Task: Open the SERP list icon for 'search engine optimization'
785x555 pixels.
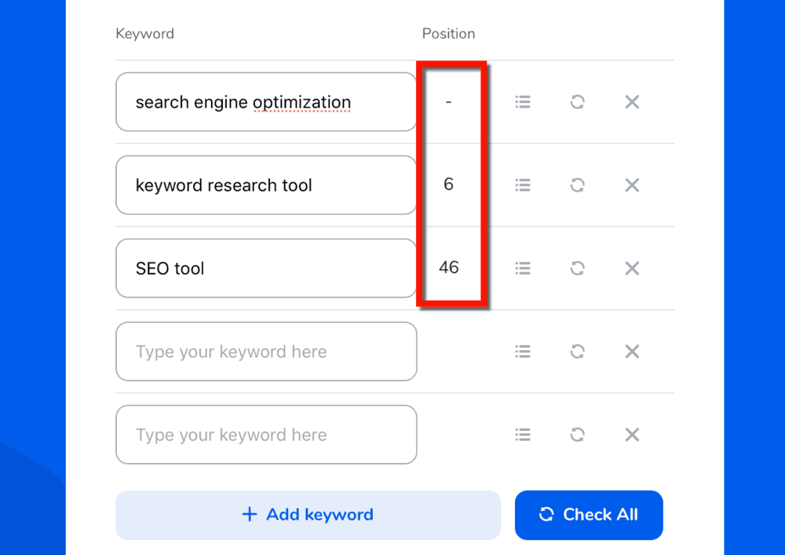Action: [523, 101]
